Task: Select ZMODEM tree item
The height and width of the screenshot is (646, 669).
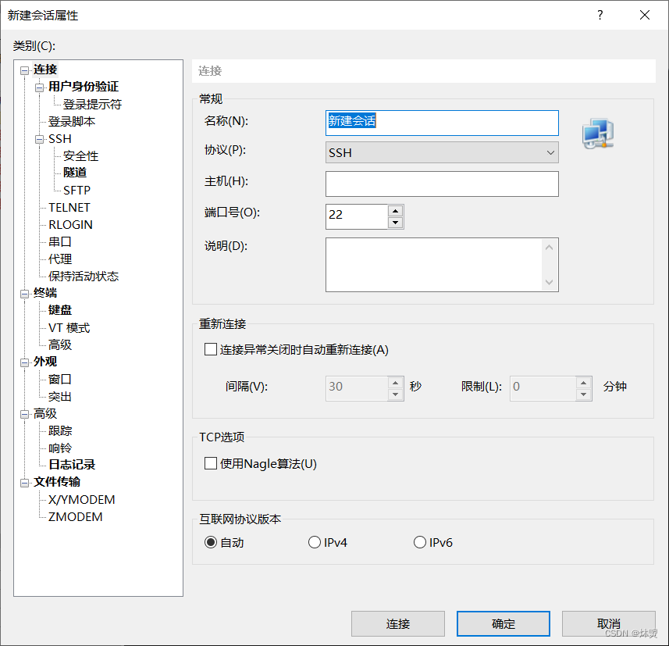Action: (76, 516)
